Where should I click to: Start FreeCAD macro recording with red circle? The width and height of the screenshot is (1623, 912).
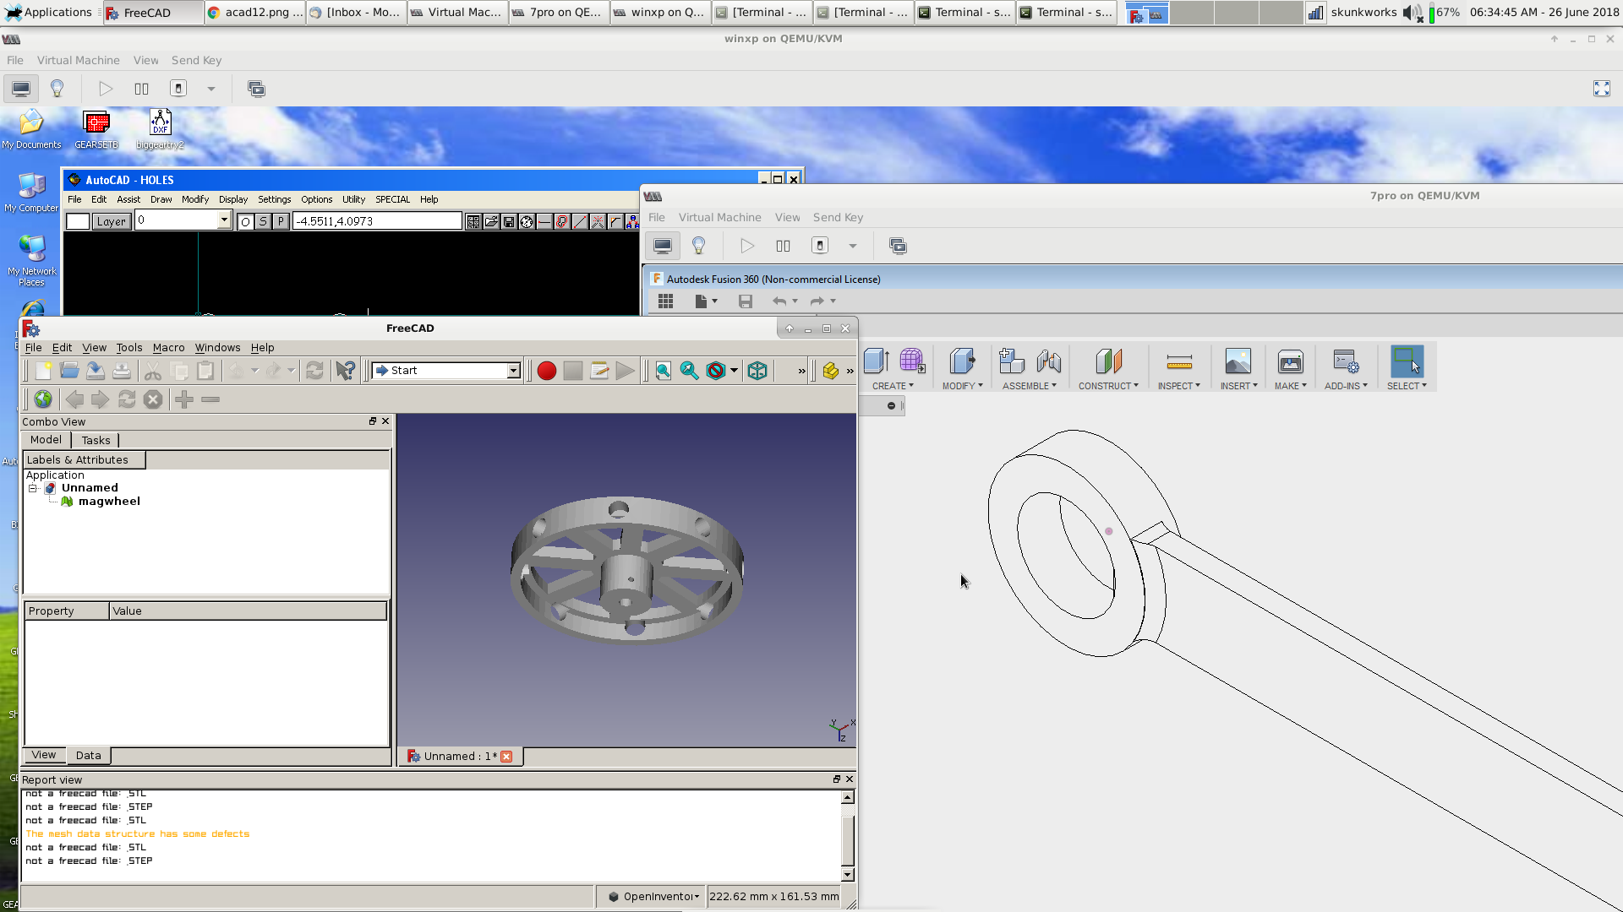[x=547, y=371]
